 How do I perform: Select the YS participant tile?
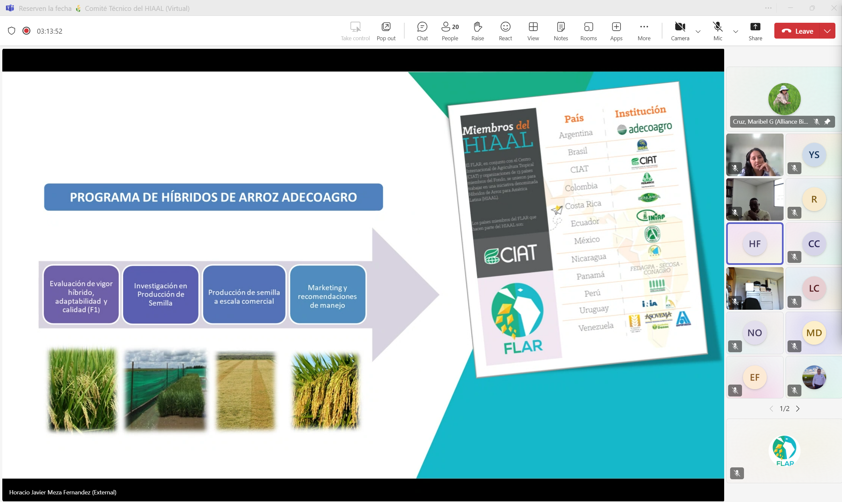click(814, 155)
